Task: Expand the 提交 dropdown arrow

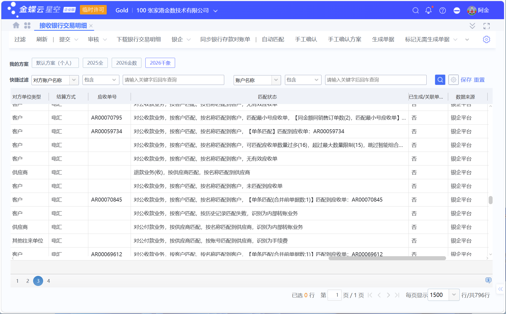Action: tap(76, 40)
